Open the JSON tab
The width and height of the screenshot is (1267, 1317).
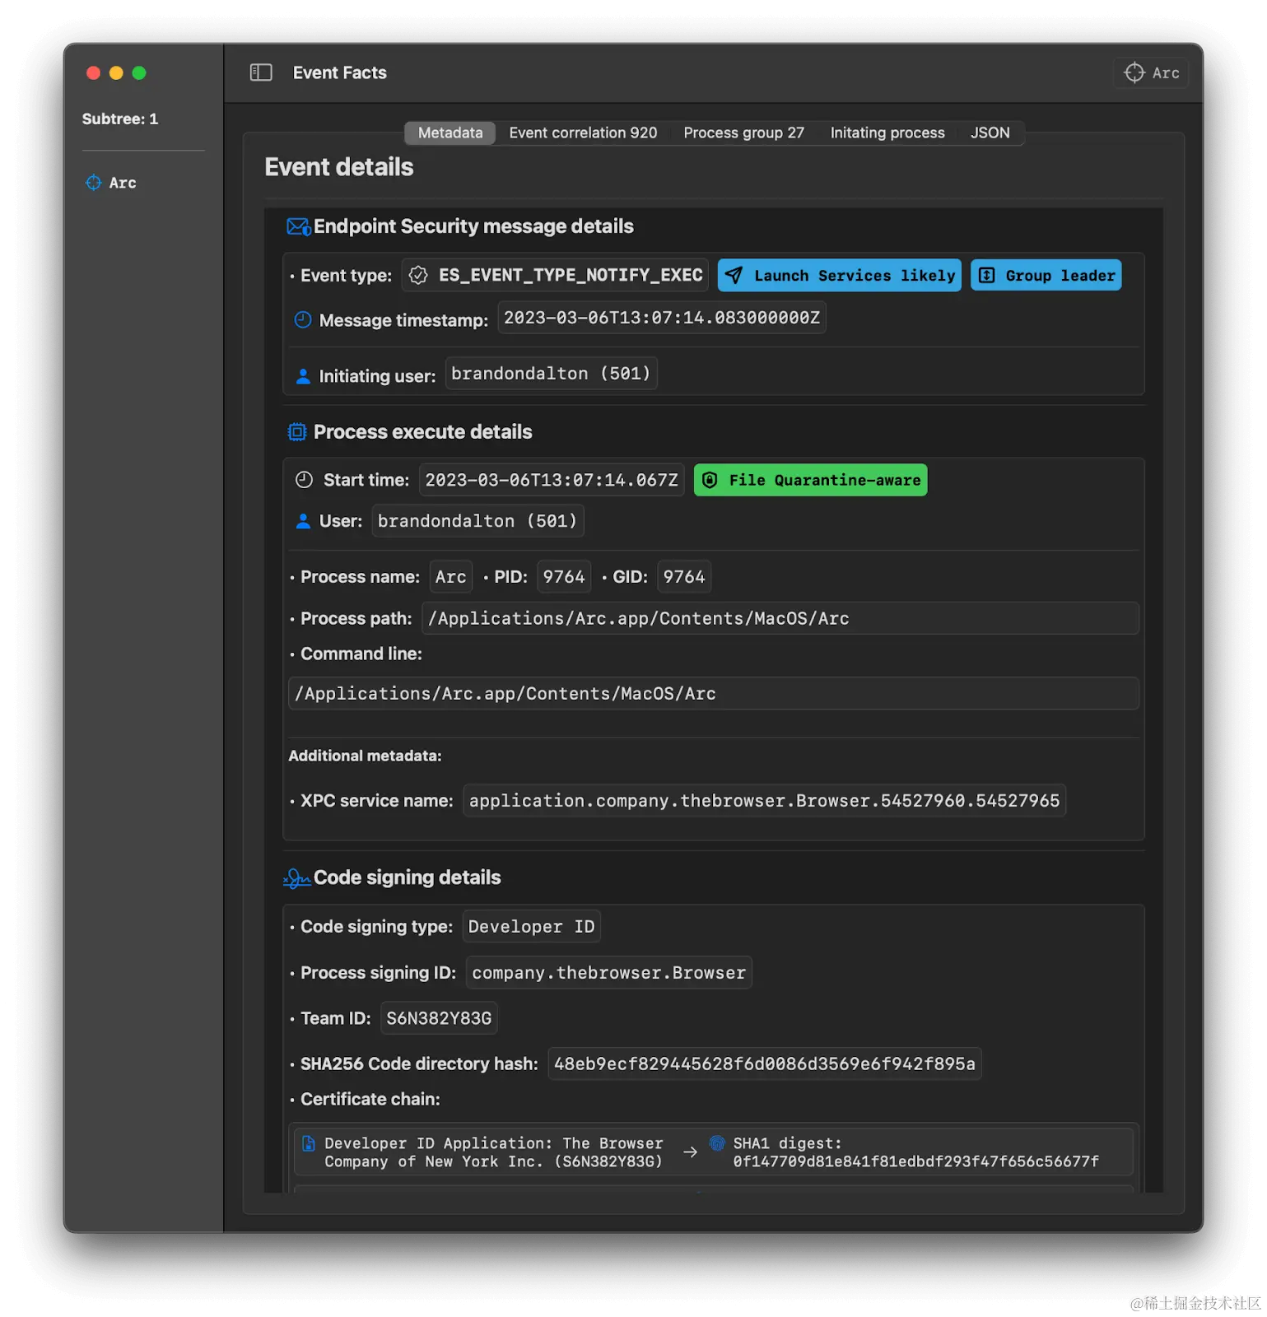coord(990,133)
